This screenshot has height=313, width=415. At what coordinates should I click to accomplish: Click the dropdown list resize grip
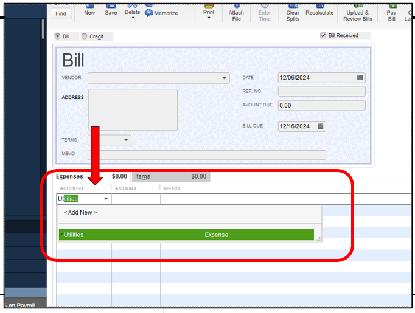point(318,239)
